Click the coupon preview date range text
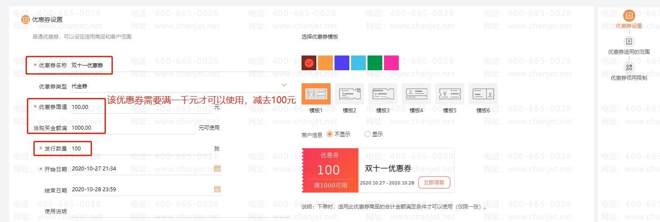The height and width of the screenshot is (222, 660). pos(387,183)
